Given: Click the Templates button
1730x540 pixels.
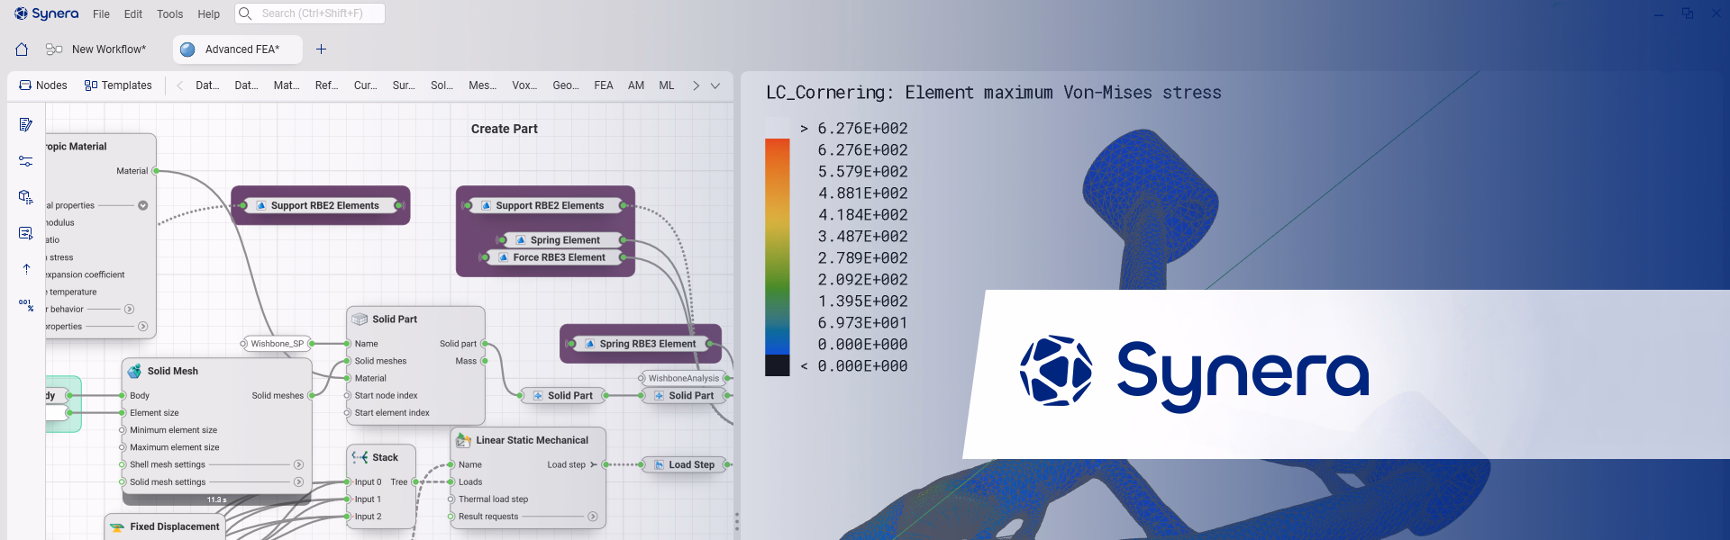Looking at the screenshot, I should [118, 85].
